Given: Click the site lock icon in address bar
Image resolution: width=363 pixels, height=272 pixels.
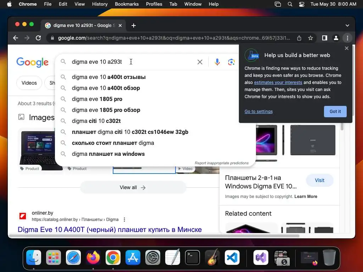Looking at the screenshot, I should pos(52,38).
